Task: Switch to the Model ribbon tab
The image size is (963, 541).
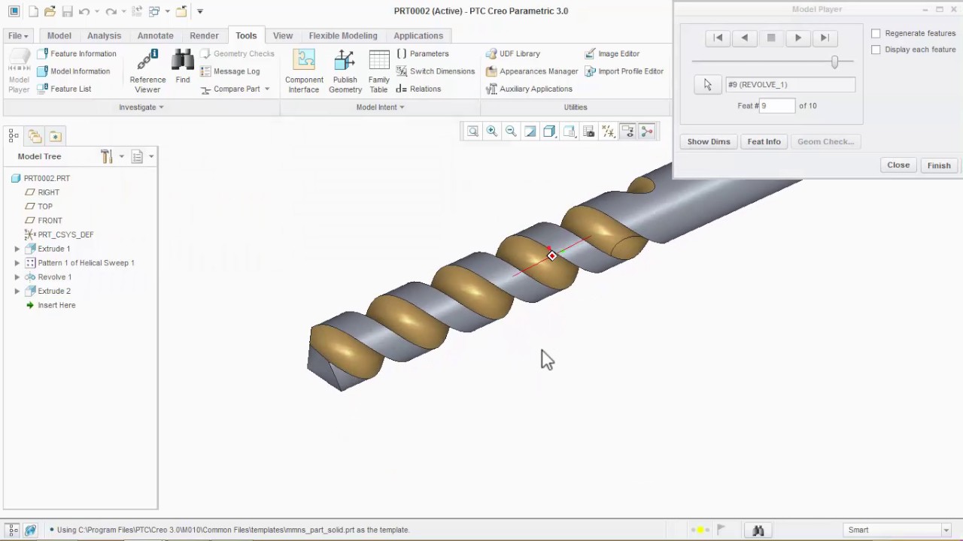Action: pyautogui.click(x=59, y=36)
